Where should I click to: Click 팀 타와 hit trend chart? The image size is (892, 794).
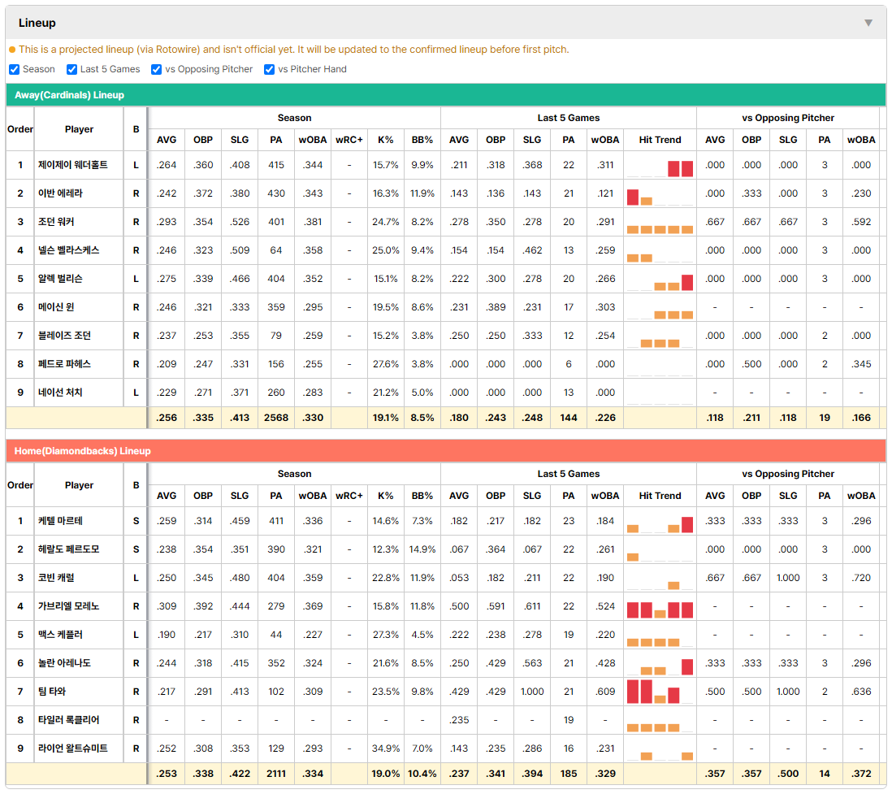pyautogui.click(x=660, y=692)
